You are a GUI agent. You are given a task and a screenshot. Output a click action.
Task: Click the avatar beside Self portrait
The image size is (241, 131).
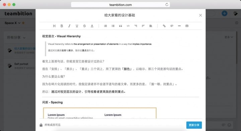click(x=10, y=66)
